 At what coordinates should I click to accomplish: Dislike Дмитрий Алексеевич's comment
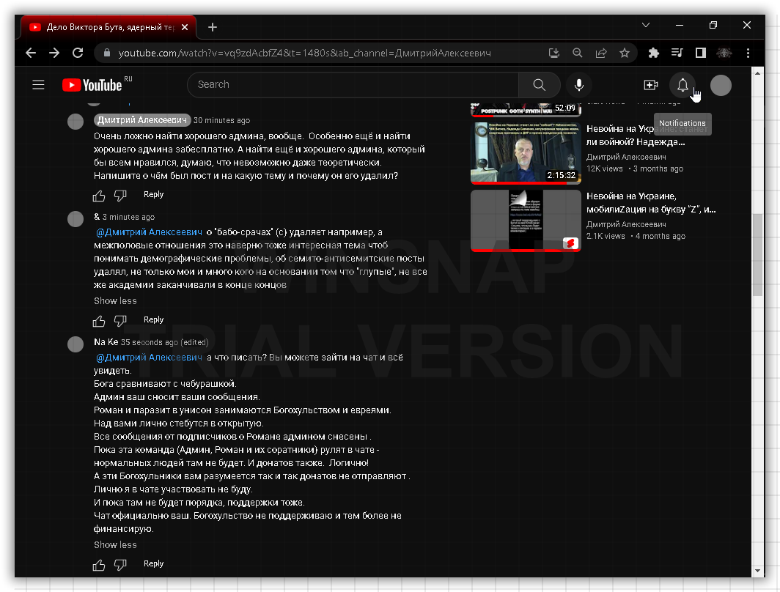120,196
